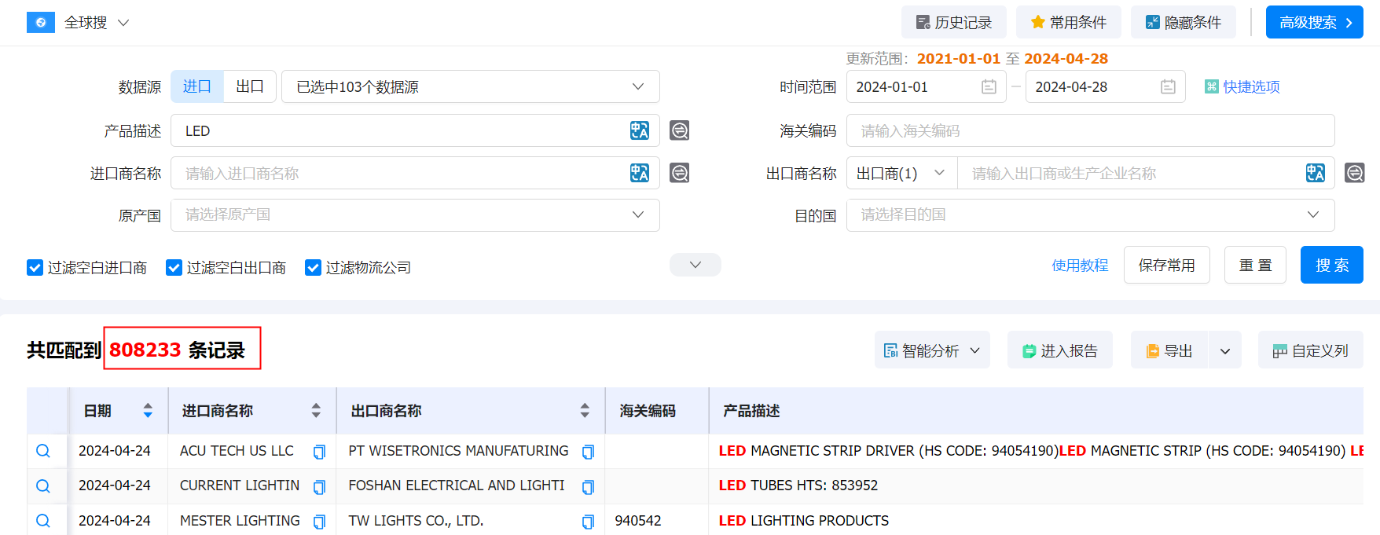The width and height of the screenshot is (1380, 535).
Task: Click the search-list icon beside 进口商名称 field
Action: point(679,173)
